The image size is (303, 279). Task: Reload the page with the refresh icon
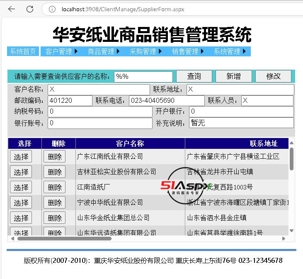pyautogui.click(x=30, y=9)
